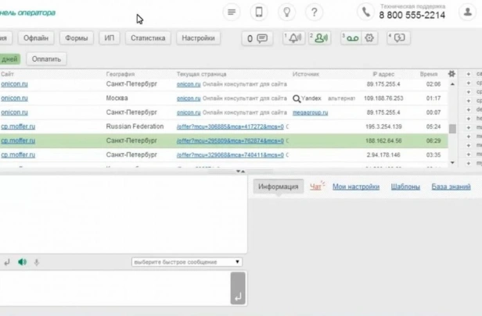
Task: Click the voicemail icon numbered 3
Action: point(351,38)
